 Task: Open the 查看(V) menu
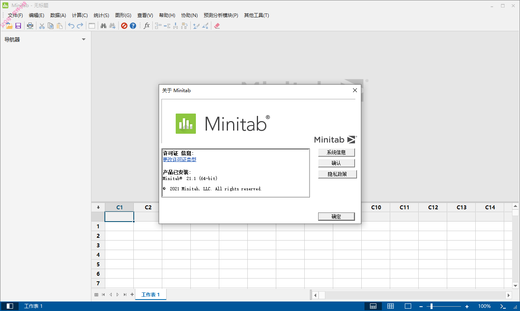[145, 15]
